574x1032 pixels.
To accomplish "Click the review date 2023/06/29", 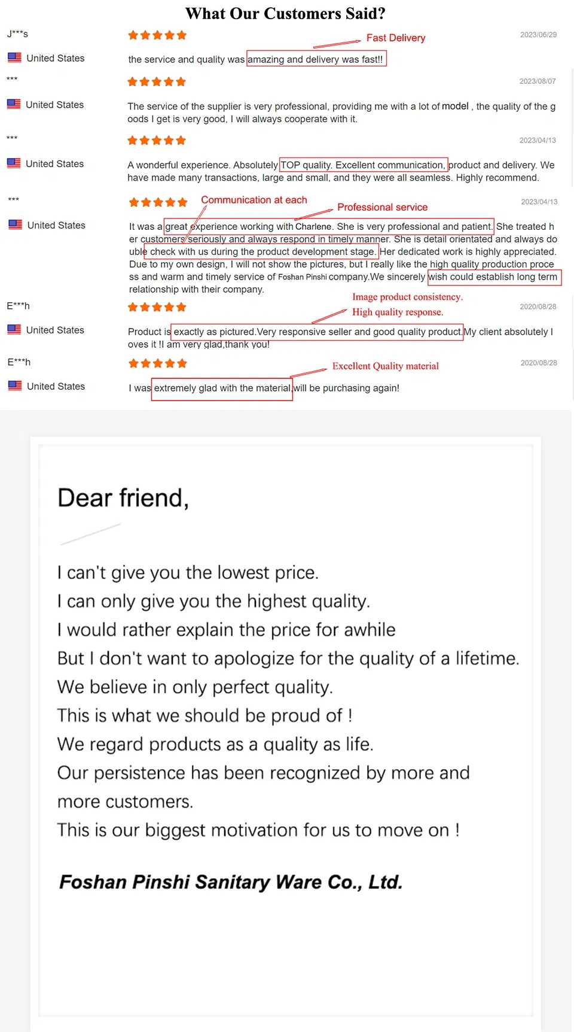I will (538, 35).
